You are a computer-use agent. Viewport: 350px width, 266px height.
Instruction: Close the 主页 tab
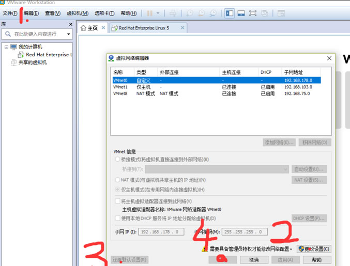[x=103, y=28]
